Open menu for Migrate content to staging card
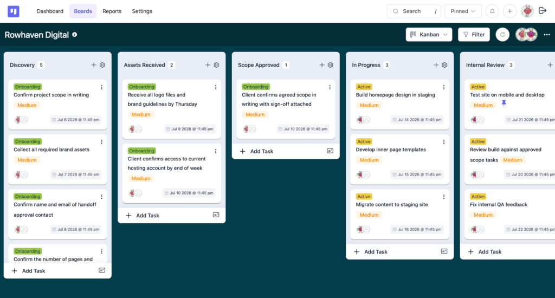Image resolution: width=555 pixels, height=298 pixels. (444, 197)
